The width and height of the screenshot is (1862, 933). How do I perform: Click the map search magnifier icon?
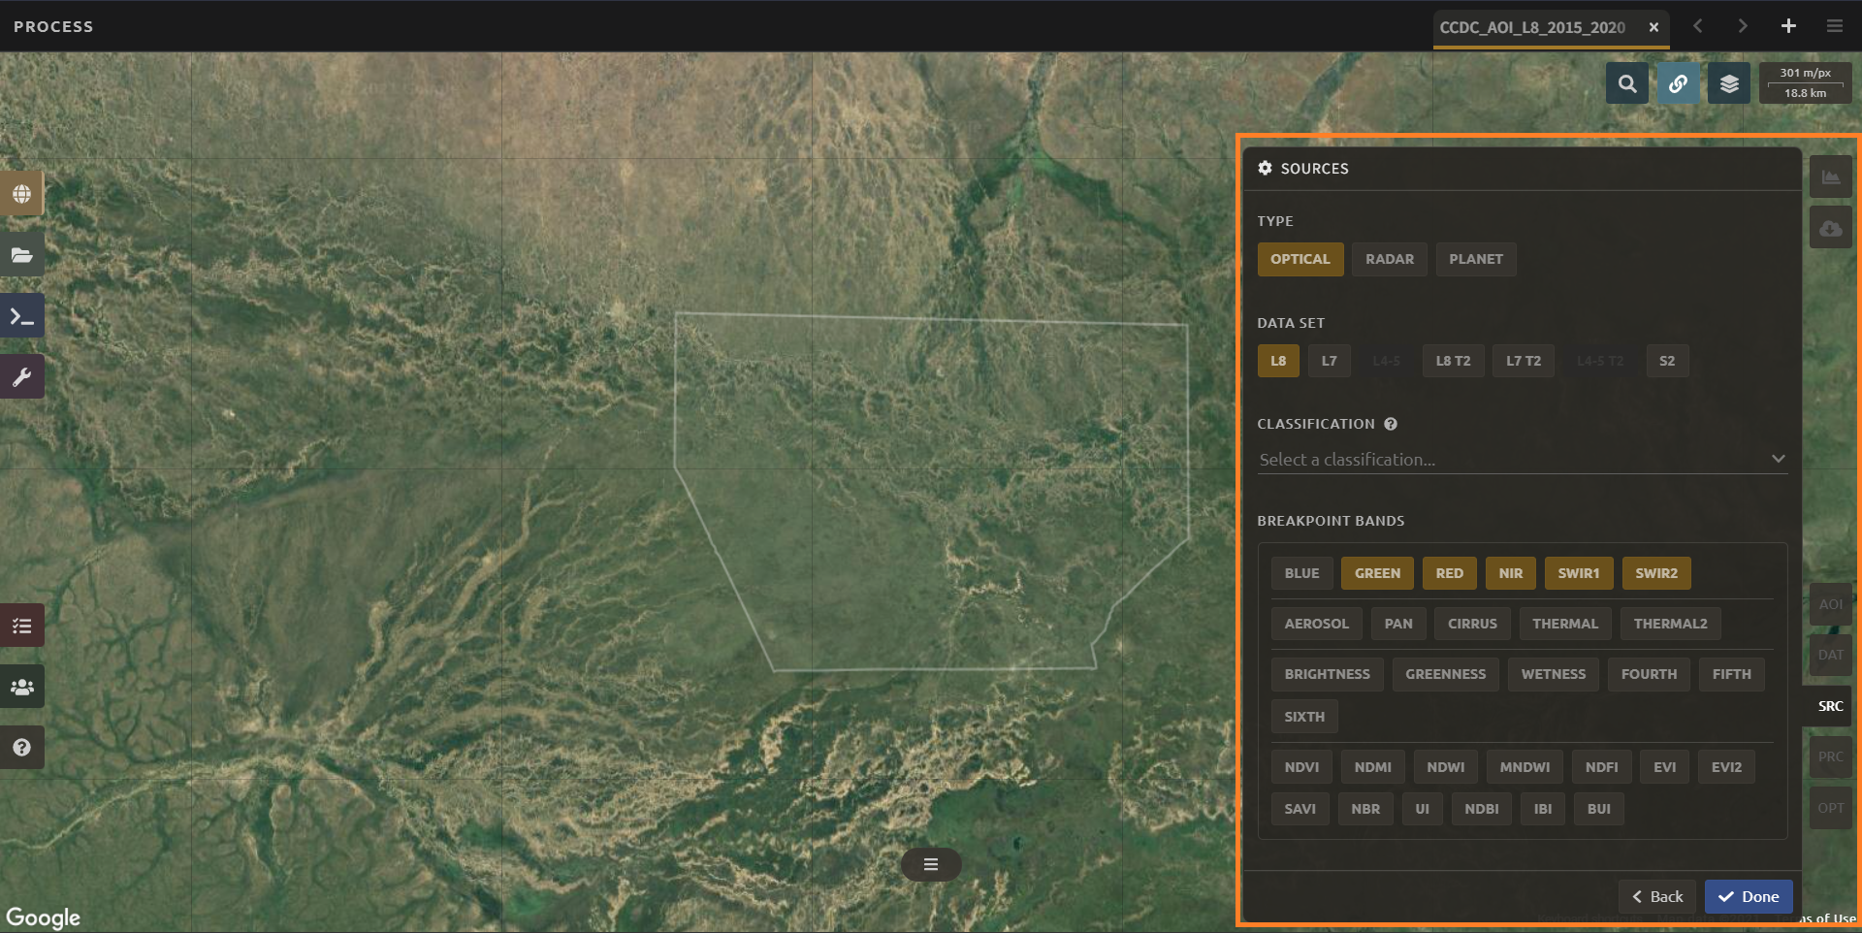coord(1627,84)
